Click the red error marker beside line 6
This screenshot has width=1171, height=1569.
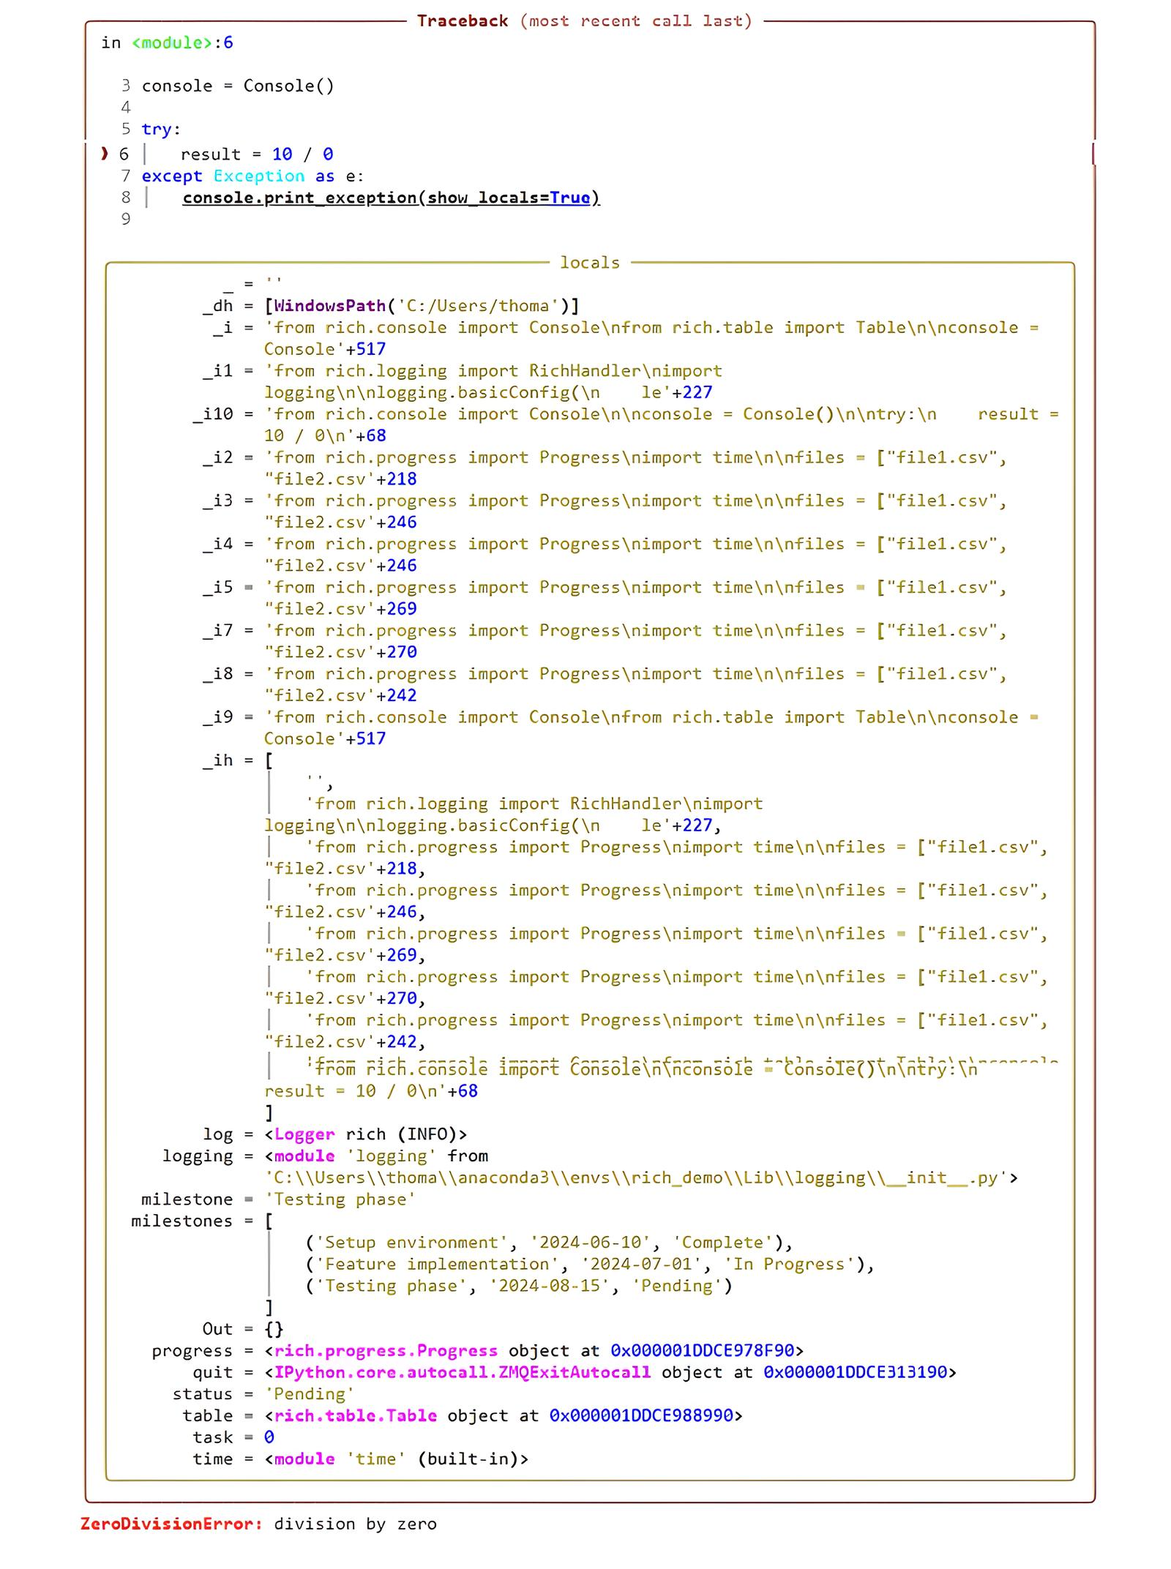pos(105,154)
